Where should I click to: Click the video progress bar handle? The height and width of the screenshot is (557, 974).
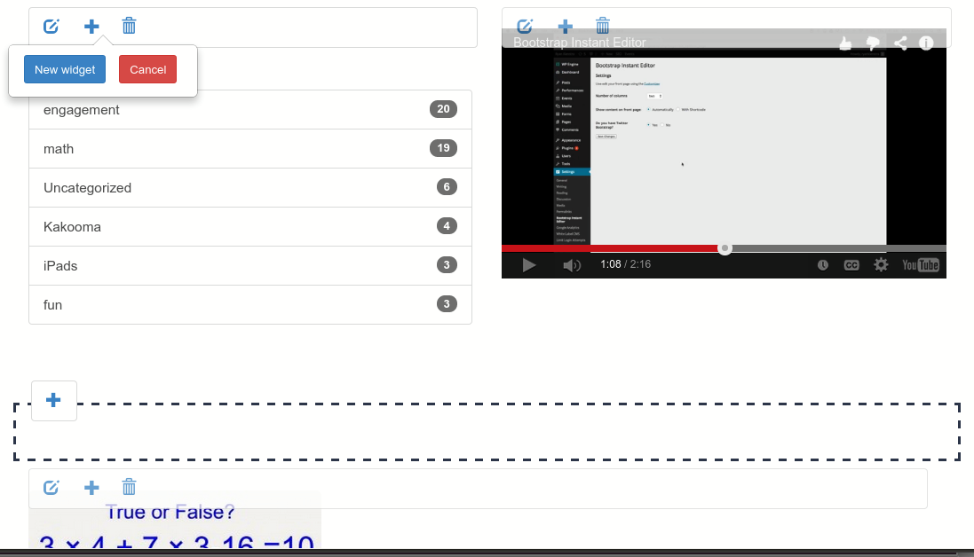pos(725,248)
